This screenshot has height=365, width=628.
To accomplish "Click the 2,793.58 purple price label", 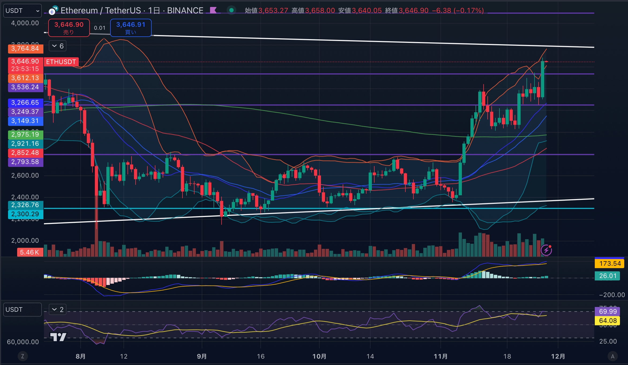I will pos(25,162).
